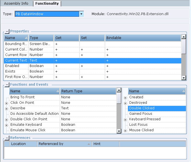Click the PB DataWindow type field
The width and height of the screenshot is (191, 162).
click(x=47, y=14)
